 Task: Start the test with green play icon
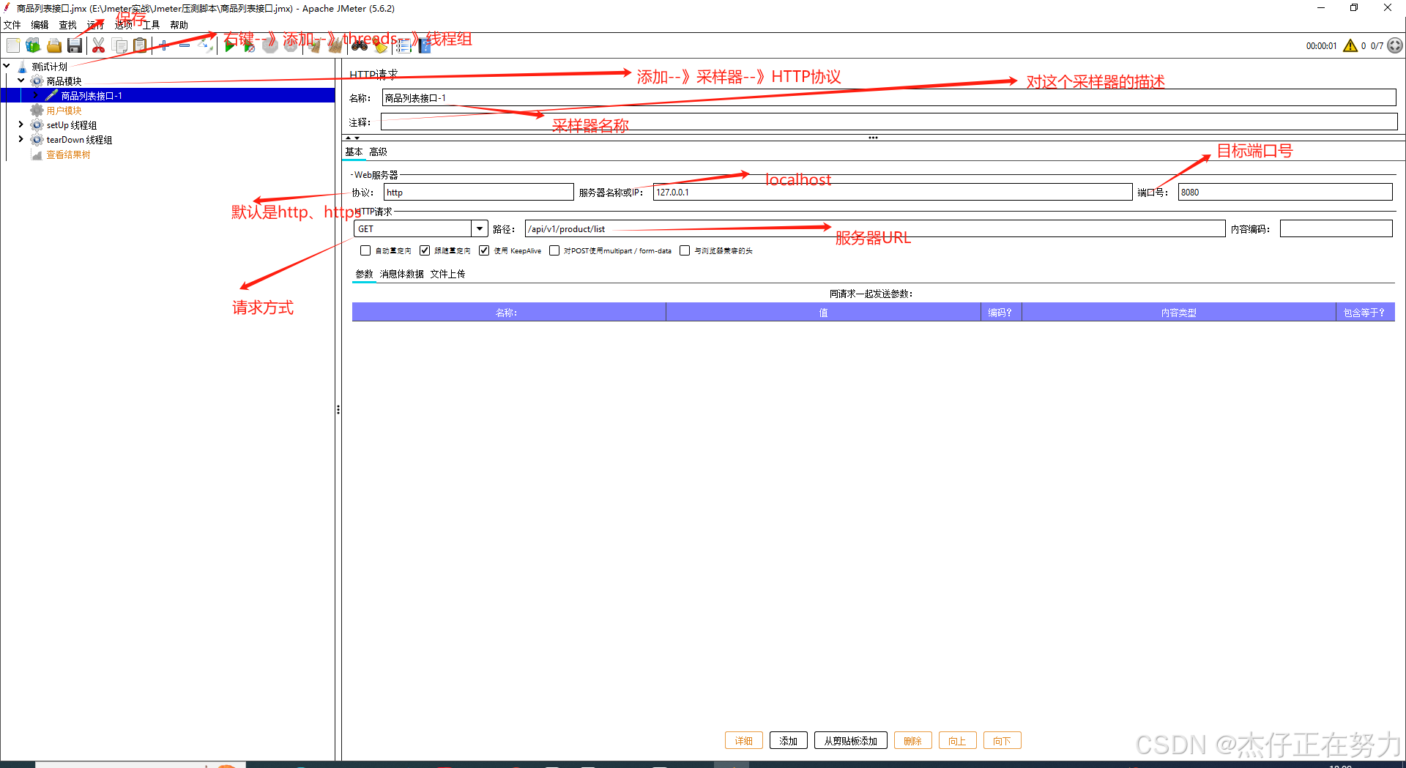tap(230, 46)
